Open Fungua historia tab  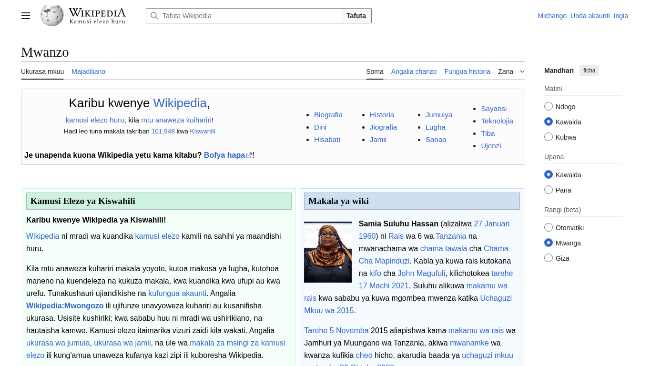tap(467, 71)
